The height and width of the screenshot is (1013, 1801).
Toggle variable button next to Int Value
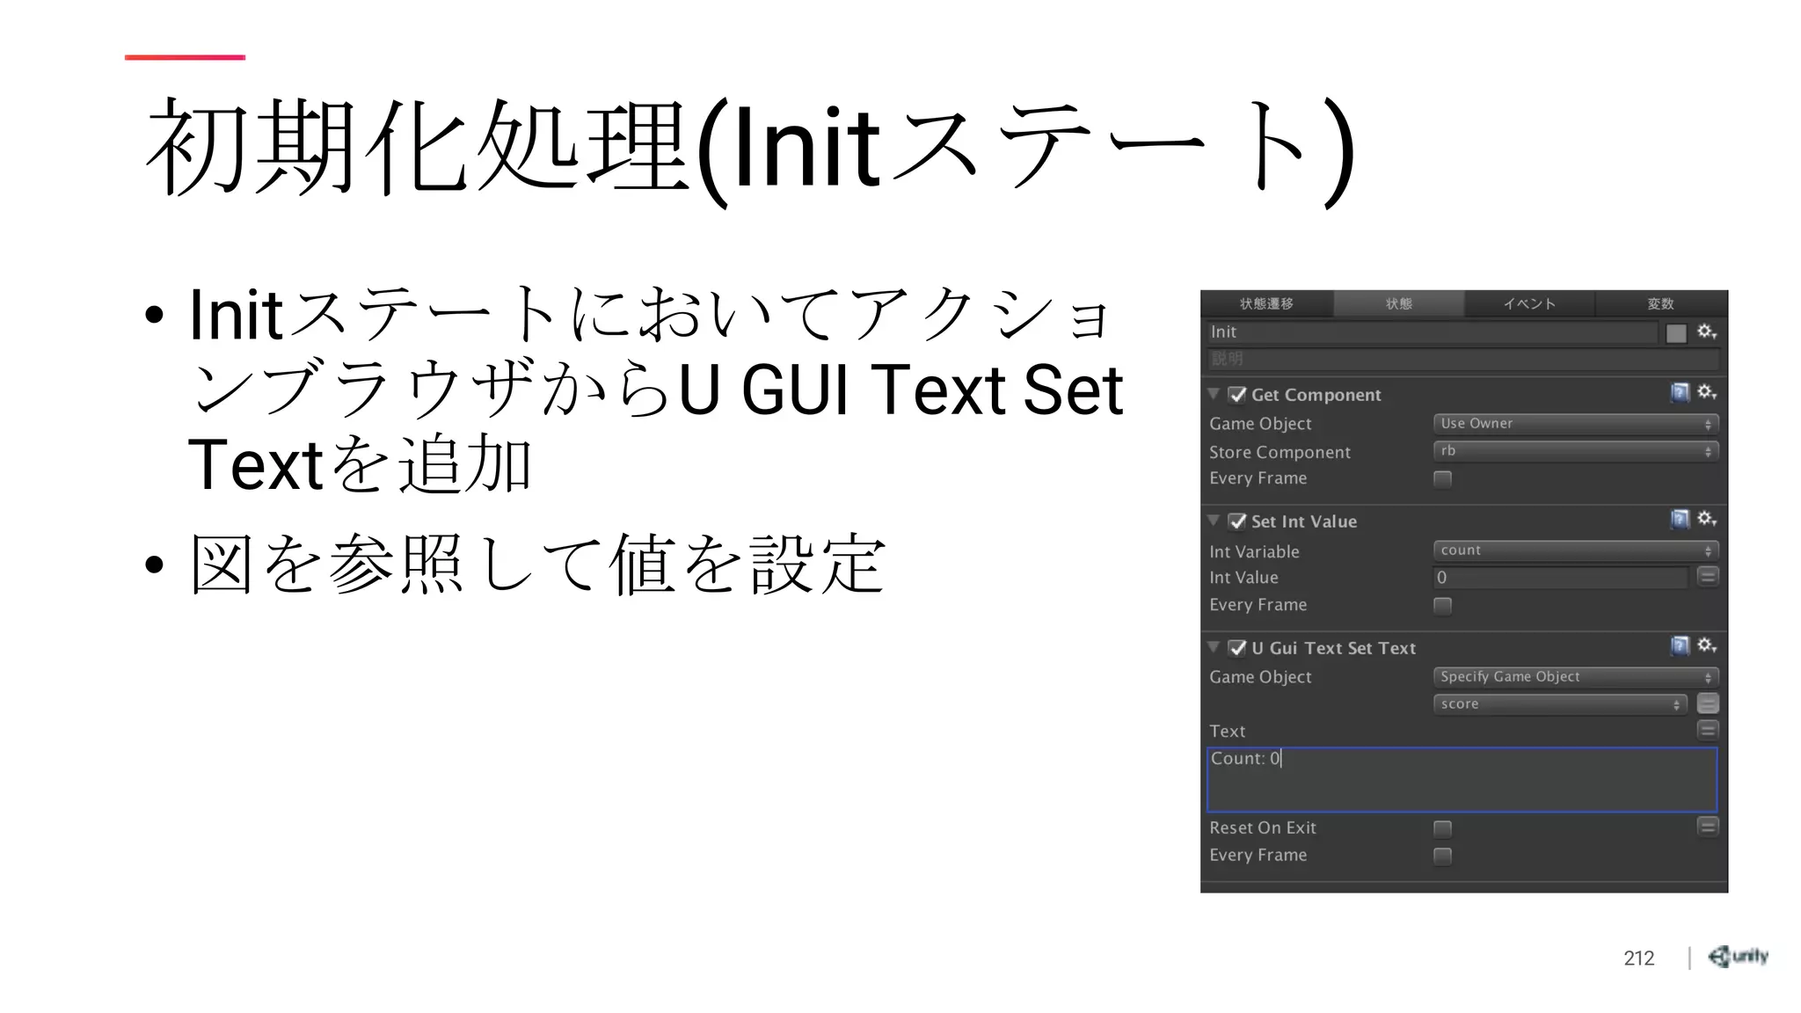coord(1707,577)
